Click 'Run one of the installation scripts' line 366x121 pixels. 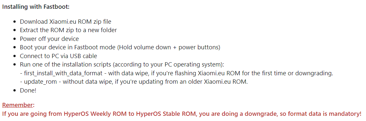coord(122,65)
